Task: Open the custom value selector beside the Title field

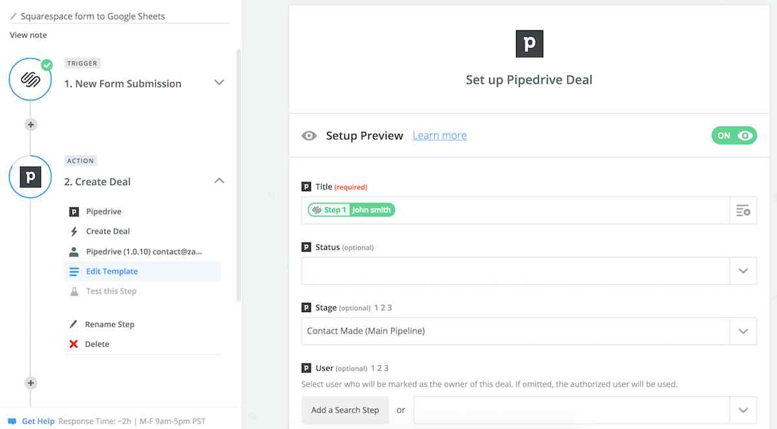Action: pyautogui.click(x=742, y=210)
